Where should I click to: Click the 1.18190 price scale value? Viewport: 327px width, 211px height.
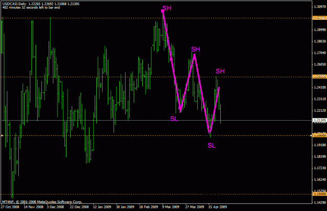(x=320, y=157)
